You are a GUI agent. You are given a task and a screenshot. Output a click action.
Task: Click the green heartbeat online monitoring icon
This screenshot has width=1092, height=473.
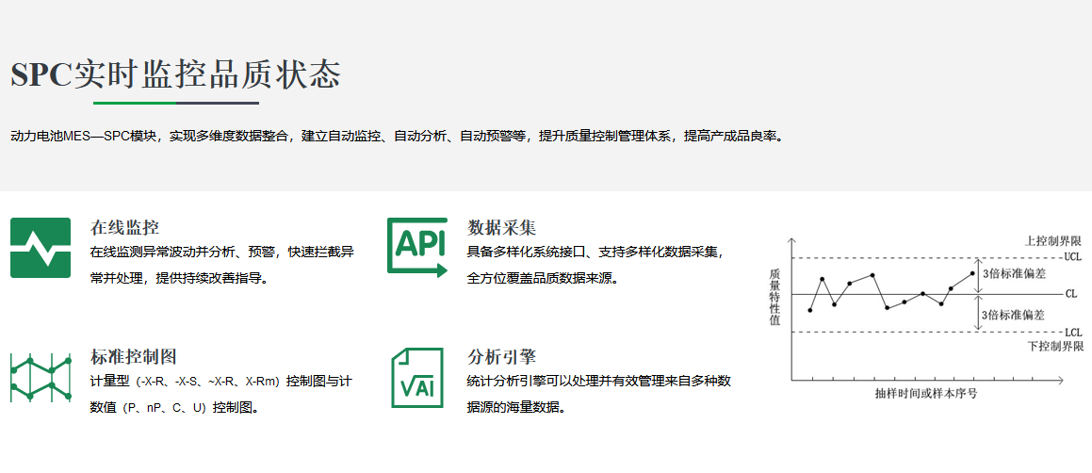(41, 248)
